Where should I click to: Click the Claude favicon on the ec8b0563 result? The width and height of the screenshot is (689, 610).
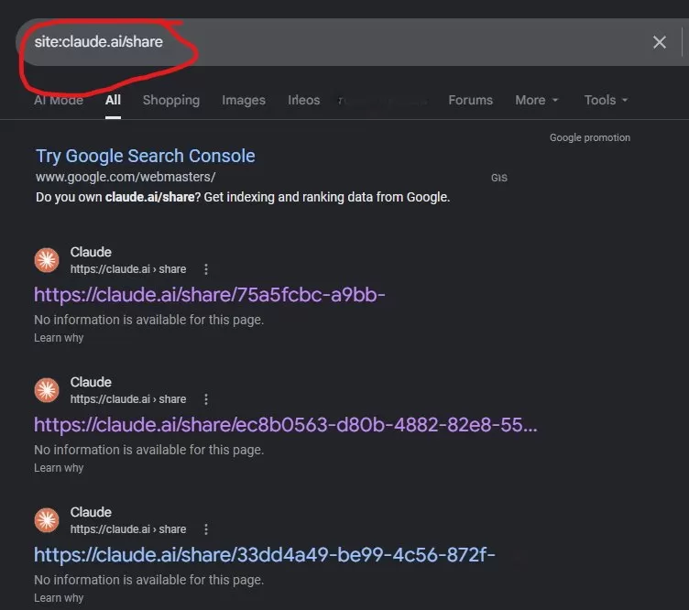[x=47, y=390]
